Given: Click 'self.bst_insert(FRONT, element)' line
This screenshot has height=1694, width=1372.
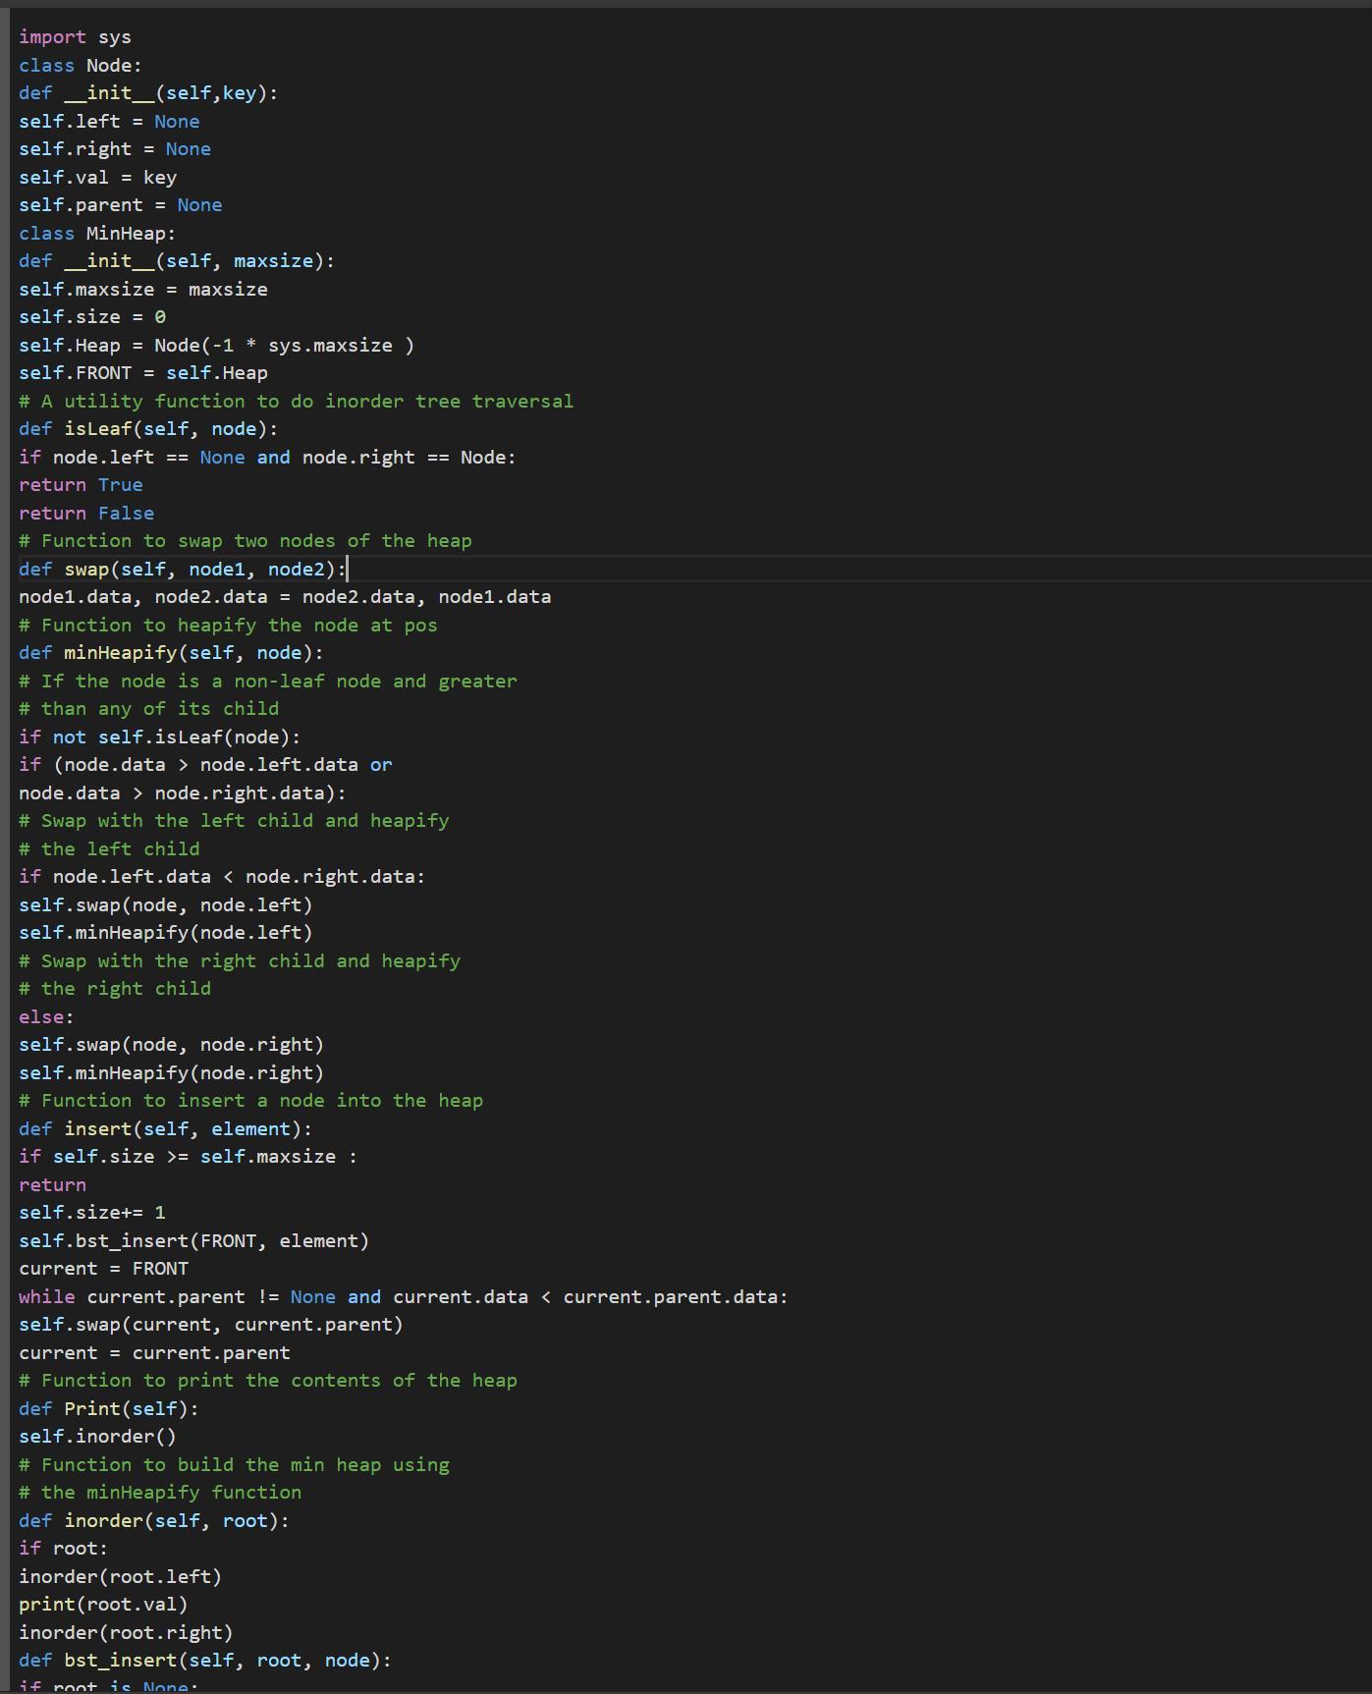Looking at the screenshot, I should [x=193, y=1241].
